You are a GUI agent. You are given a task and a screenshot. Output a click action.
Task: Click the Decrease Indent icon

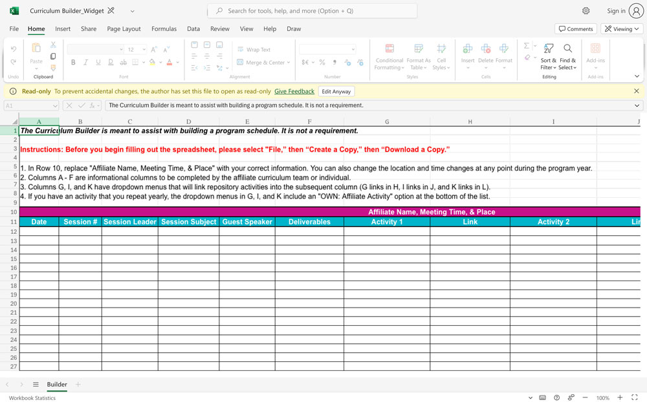pyautogui.click(x=194, y=68)
